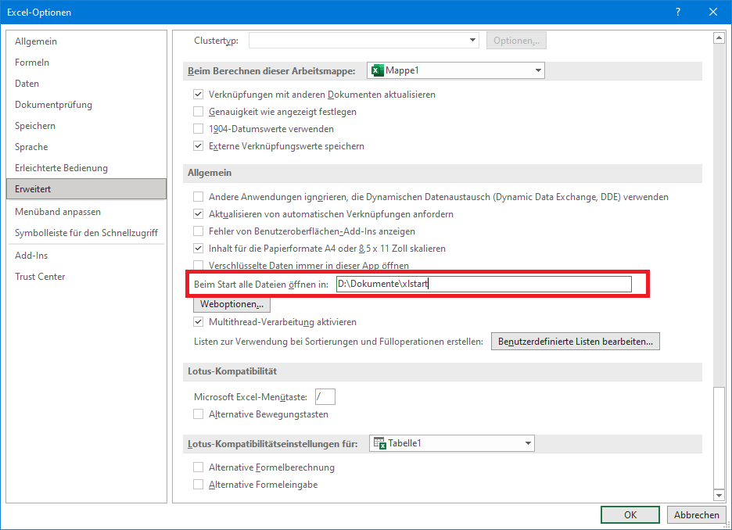Open Sprache settings
The image size is (732, 530).
[x=86, y=146]
